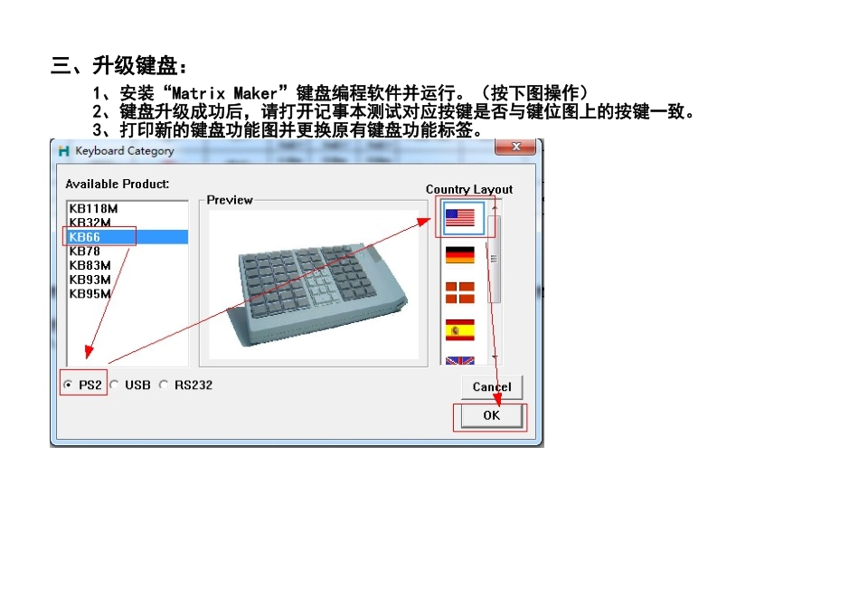The image size is (859, 609).
Task: Click country layout scrollbar down arrow
Action: [495, 357]
